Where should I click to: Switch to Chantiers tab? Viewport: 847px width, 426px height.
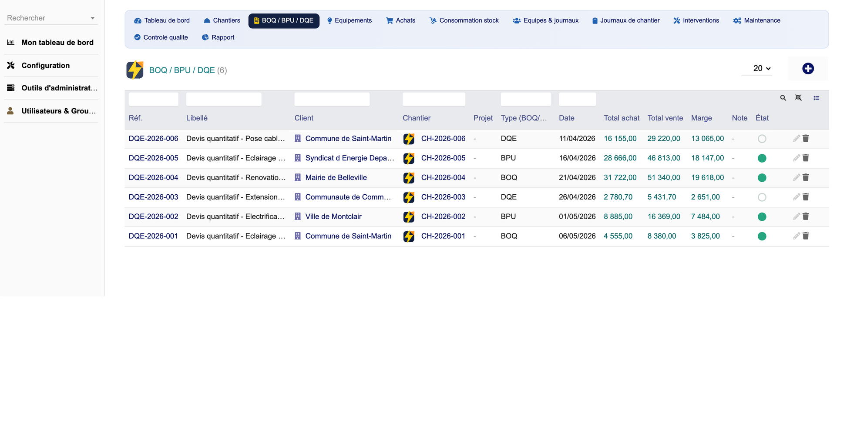coord(222,21)
